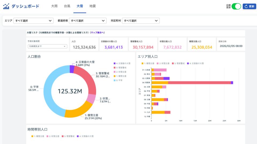Open the エリア dropdown
Screen dimensions: 257x144
[x=33, y=21]
